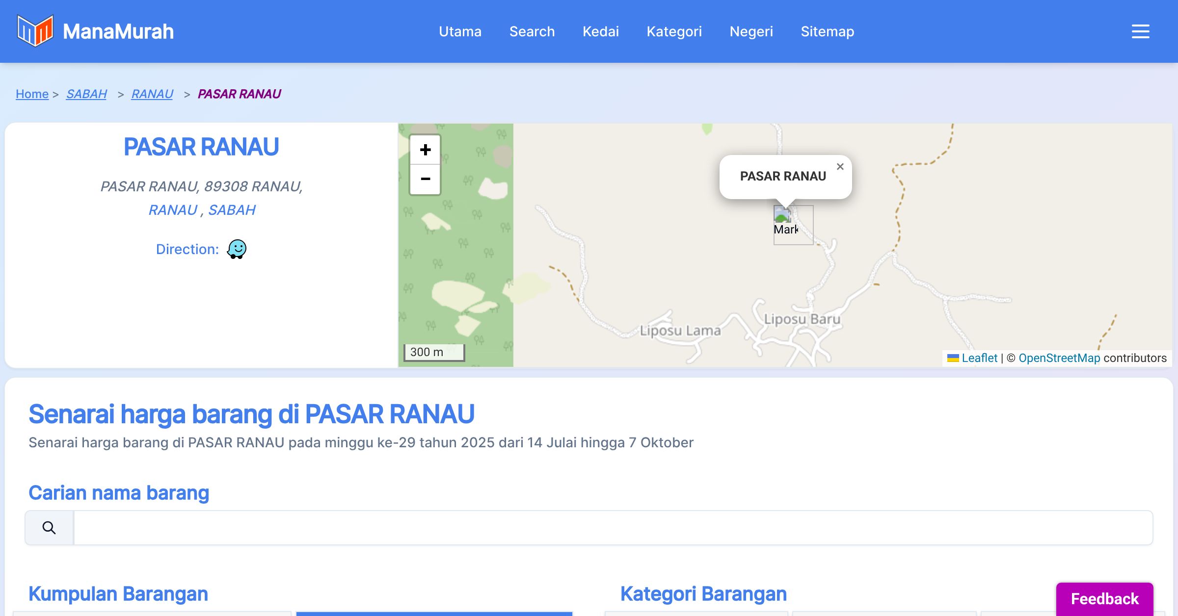Click Home breadcrumb link
The width and height of the screenshot is (1178, 616).
tap(32, 94)
